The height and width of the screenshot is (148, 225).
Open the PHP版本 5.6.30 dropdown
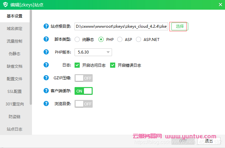coord(93,52)
